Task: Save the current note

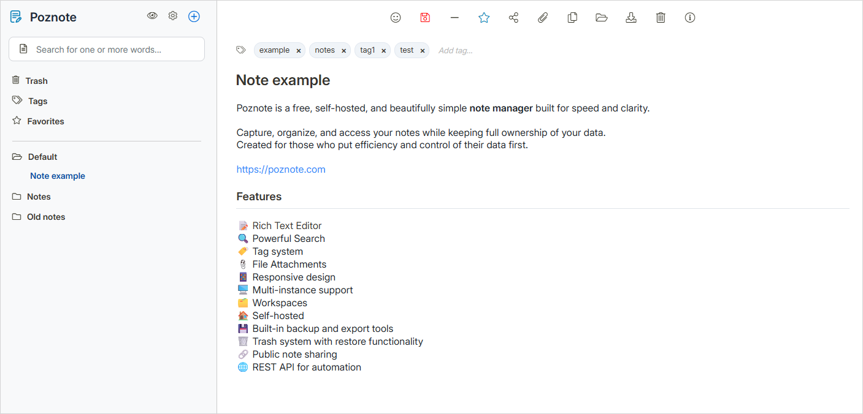Action: tap(425, 17)
